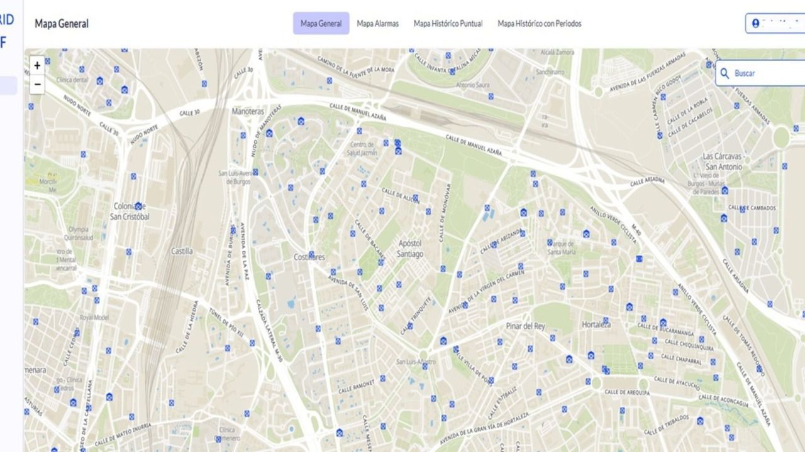This screenshot has width=805, height=452.
Task: Select the meter marker near Colonia de San Cristóbal
Action: (137, 205)
